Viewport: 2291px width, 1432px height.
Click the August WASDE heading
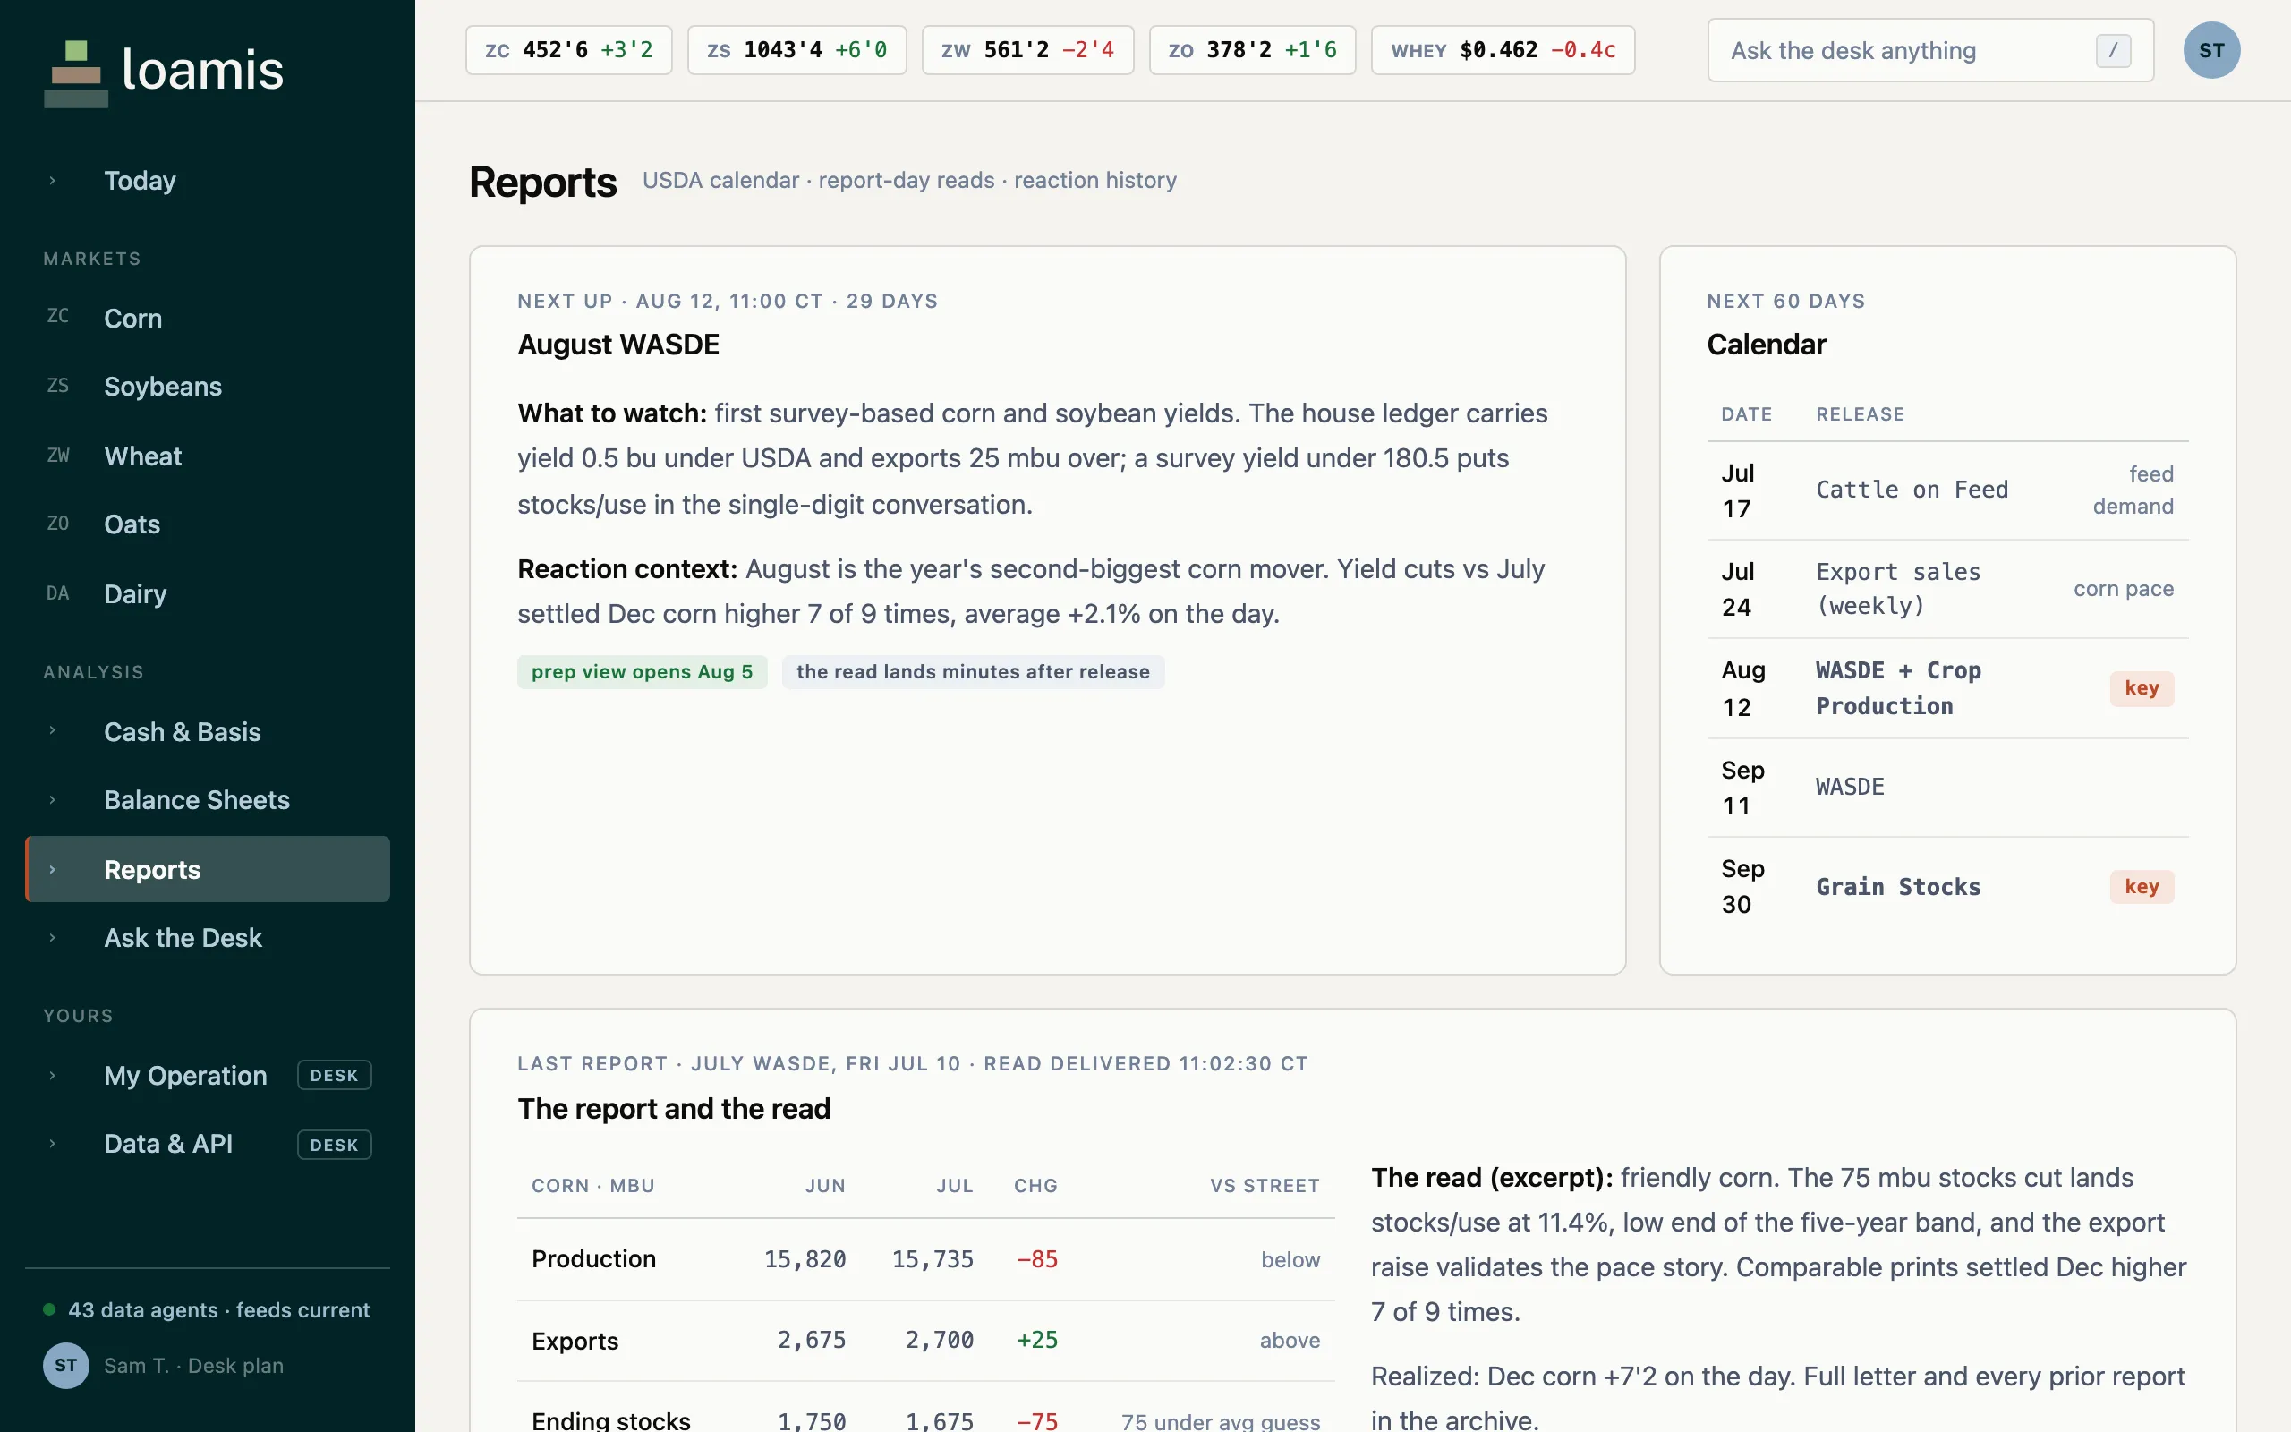click(618, 345)
